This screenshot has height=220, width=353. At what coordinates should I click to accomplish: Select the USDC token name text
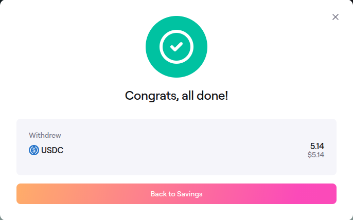52,150
